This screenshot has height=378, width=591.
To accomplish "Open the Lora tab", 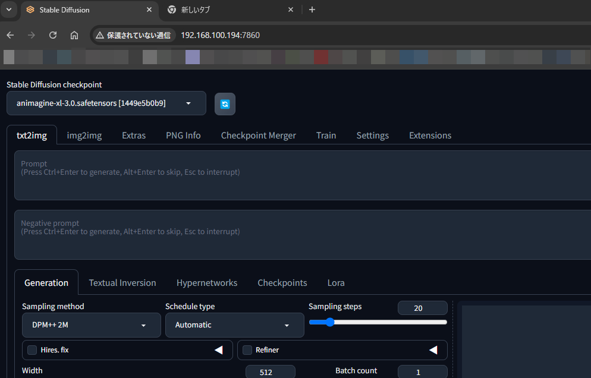I will click(336, 283).
